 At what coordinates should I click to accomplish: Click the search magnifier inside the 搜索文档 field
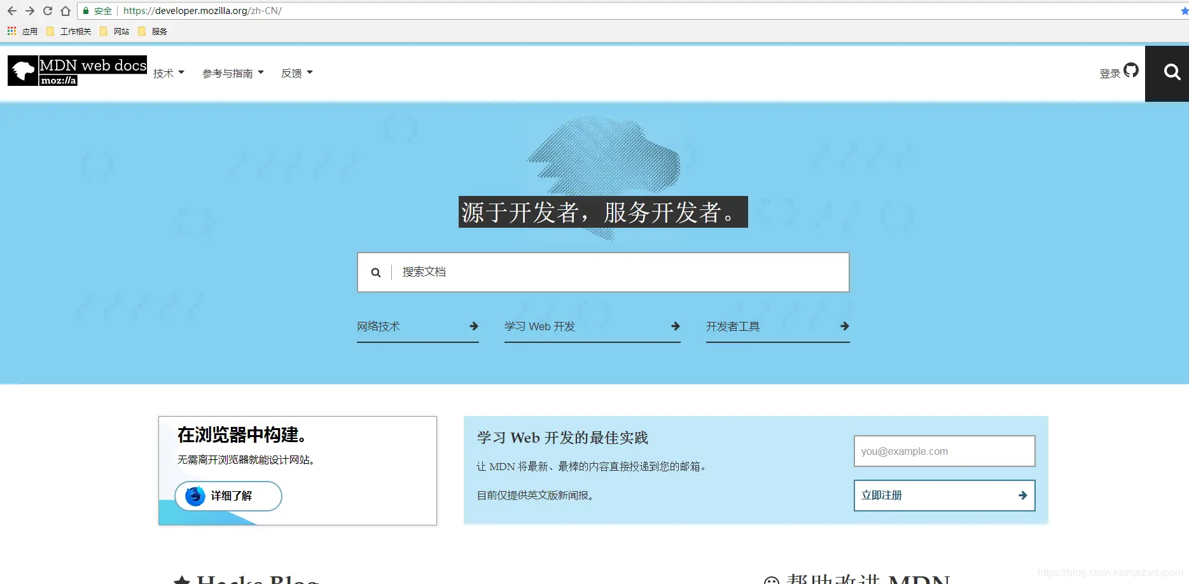point(375,272)
